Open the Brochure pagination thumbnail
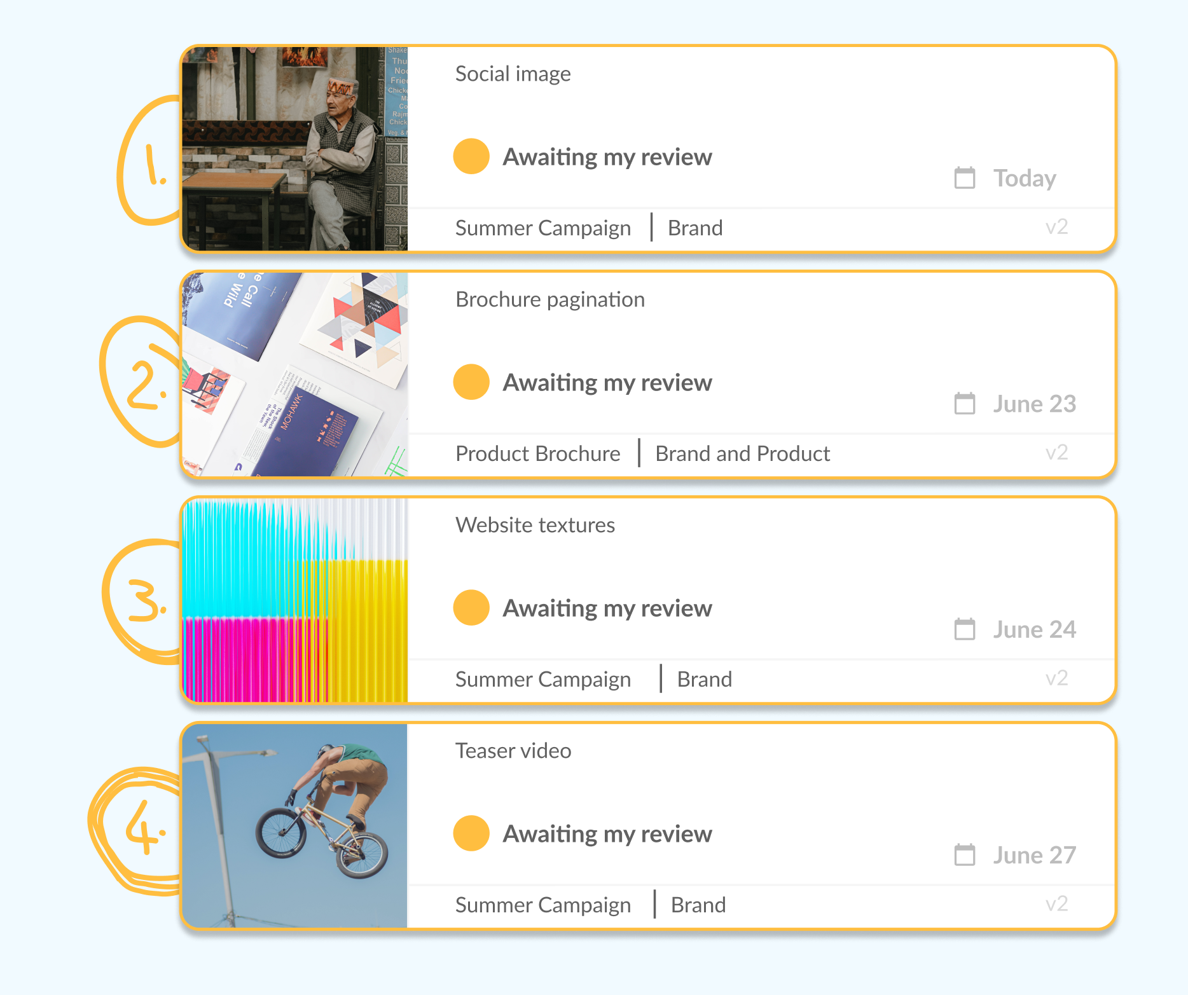 click(x=294, y=374)
